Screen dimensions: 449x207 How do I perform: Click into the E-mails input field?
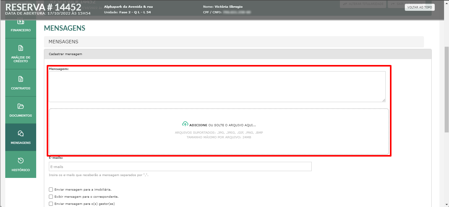click(x=180, y=166)
